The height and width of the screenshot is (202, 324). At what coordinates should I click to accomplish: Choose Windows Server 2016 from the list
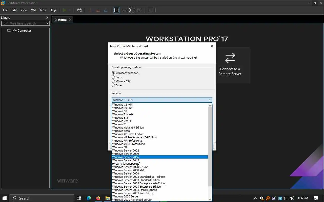[160, 157]
